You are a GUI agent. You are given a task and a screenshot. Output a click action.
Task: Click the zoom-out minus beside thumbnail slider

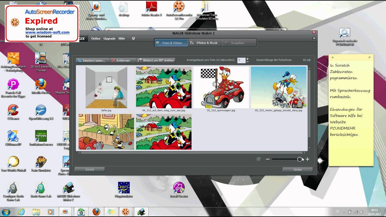pos(268,159)
